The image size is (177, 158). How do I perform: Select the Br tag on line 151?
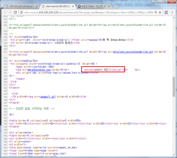point(12,115)
